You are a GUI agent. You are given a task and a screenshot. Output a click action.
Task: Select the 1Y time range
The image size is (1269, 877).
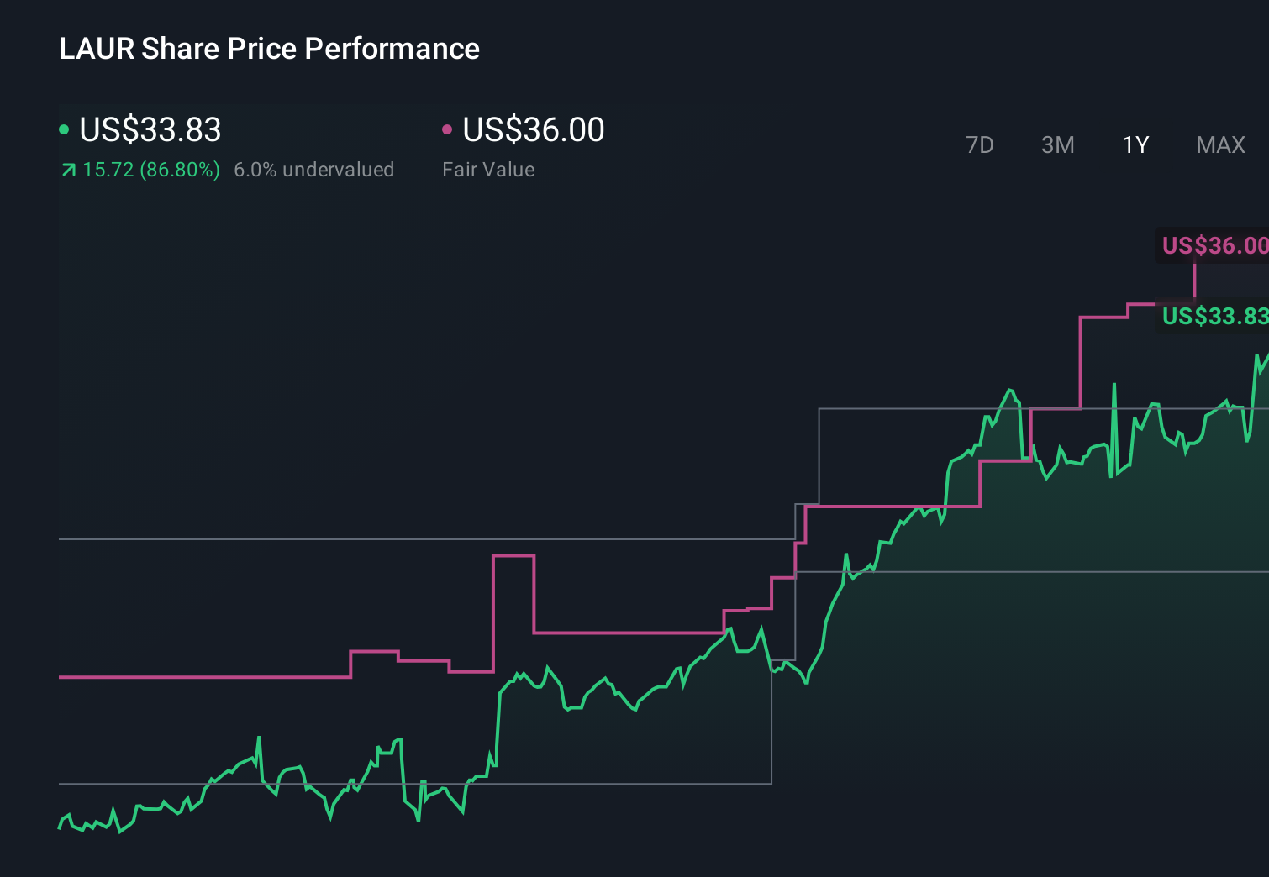1135,144
